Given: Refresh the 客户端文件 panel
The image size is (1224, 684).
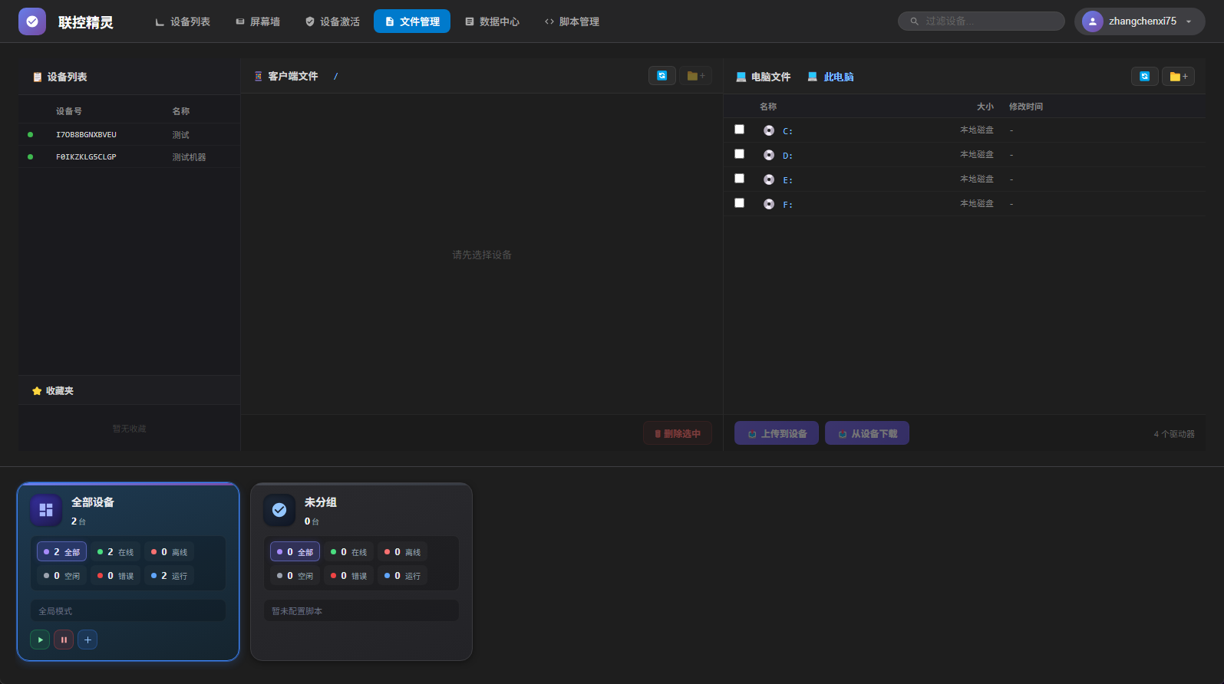Looking at the screenshot, I should point(662,75).
